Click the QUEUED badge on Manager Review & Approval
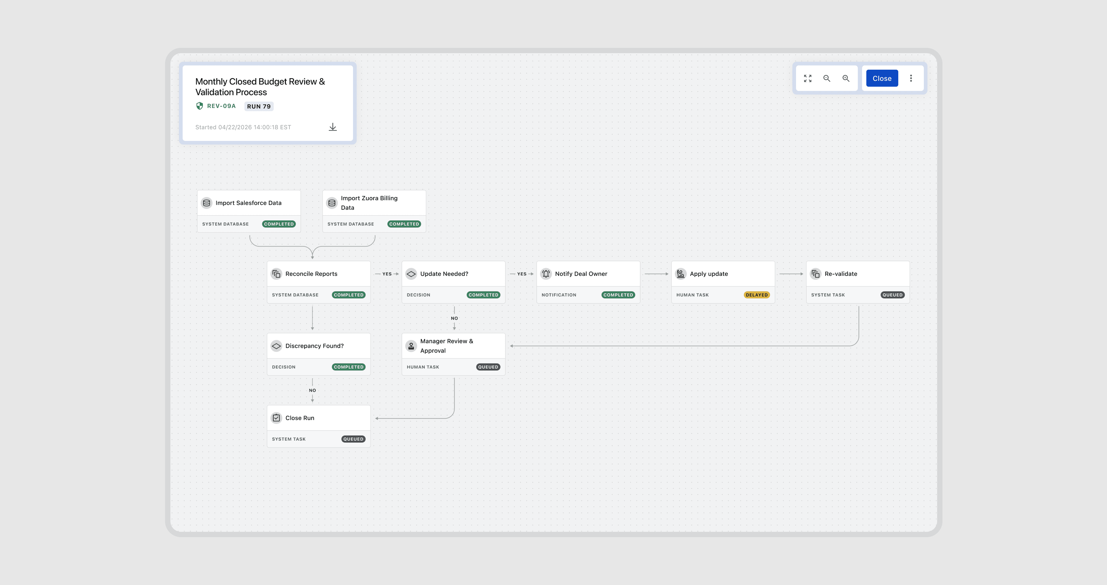This screenshot has height=585, width=1107. 488,367
